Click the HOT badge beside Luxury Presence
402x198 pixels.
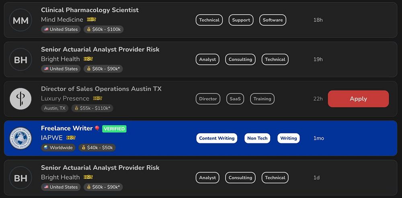click(x=97, y=98)
